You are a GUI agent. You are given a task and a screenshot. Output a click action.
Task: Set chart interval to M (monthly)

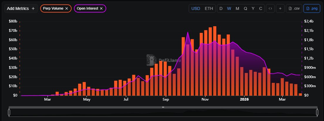[x=237, y=8]
